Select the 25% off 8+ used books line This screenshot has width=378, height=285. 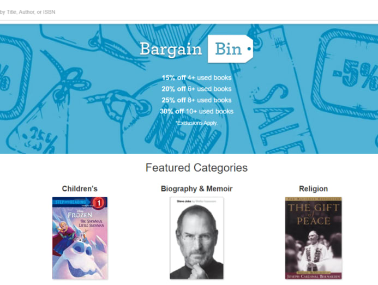point(196,100)
